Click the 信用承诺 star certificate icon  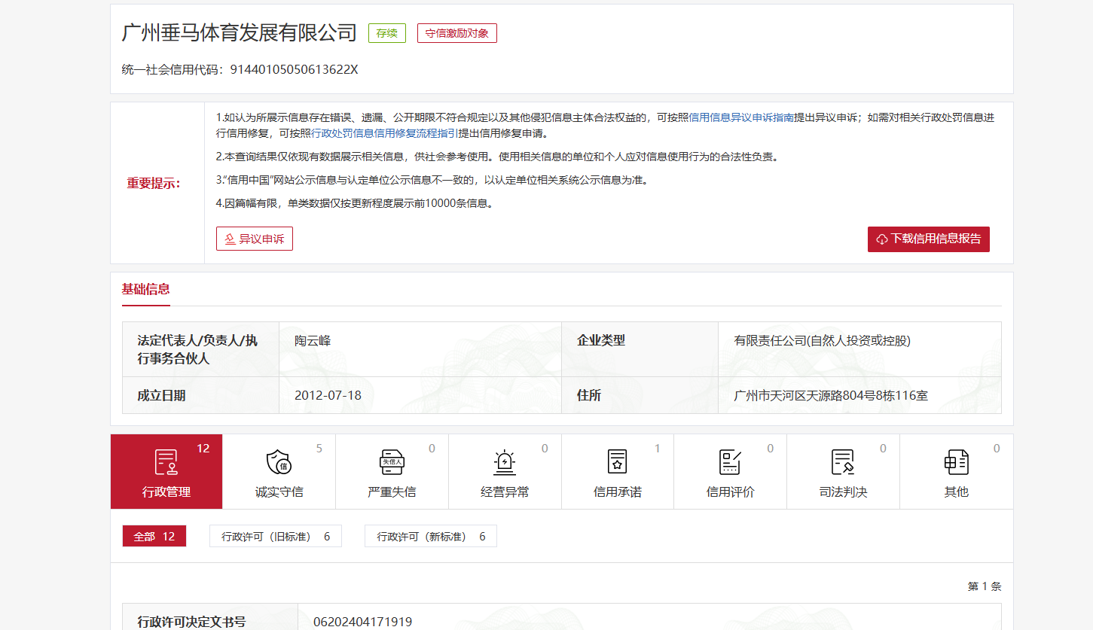pyautogui.click(x=617, y=461)
